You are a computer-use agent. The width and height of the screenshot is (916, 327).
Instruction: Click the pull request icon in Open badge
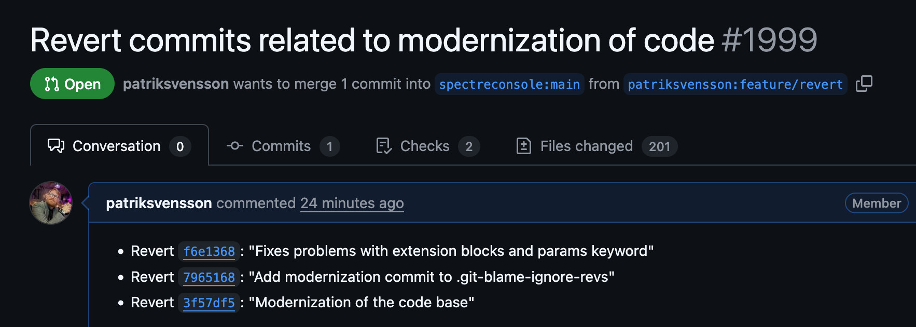52,84
